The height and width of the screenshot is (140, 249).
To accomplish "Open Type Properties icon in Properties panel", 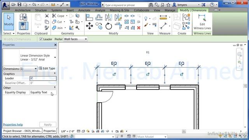I will tap(23, 17).
